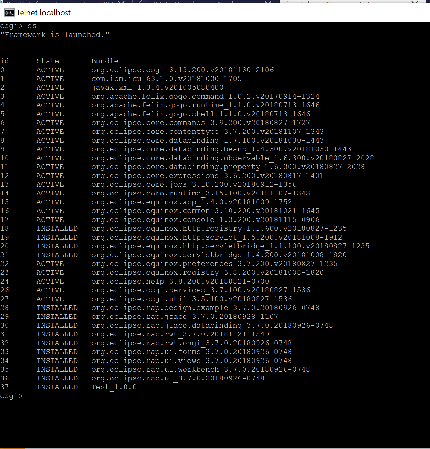Click org.eclipse.core.databinding.property bundle entry

click(x=228, y=167)
